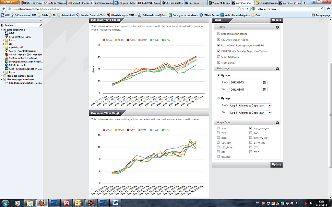332x207 pixels.
Task: Click the sidebar search magnifier icon
Action: pyautogui.click(x=41, y=25)
